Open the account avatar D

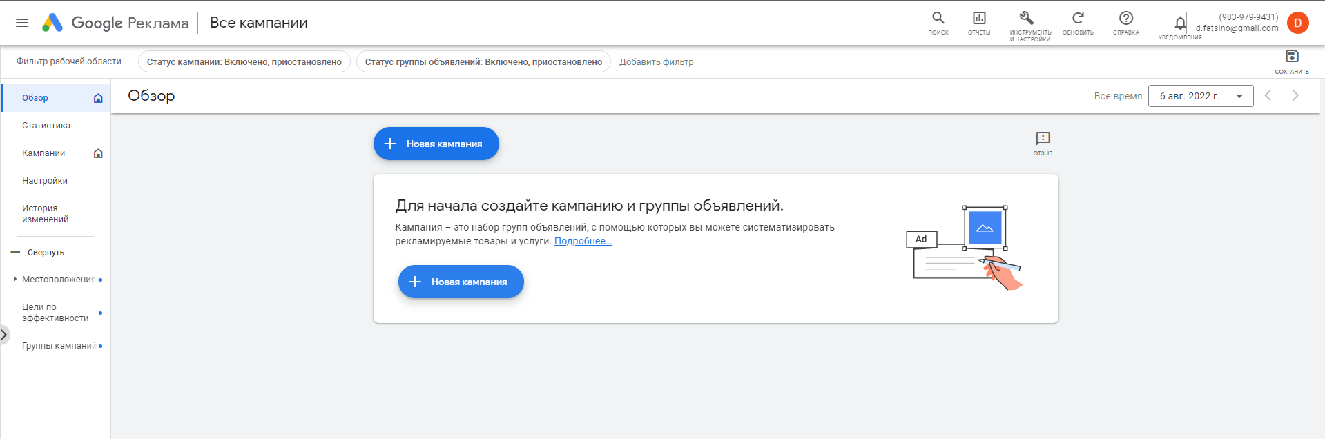(x=1298, y=23)
